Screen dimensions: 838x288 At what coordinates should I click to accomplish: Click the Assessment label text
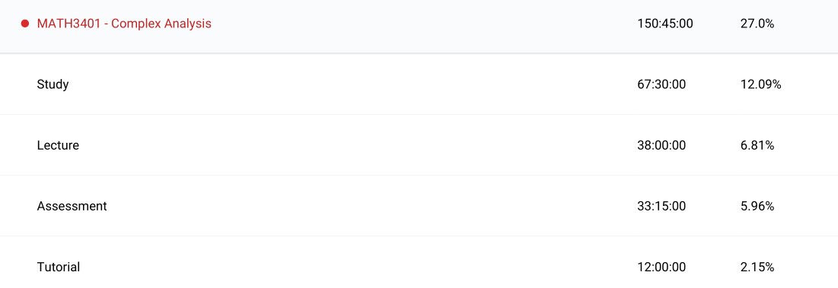click(x=72, y=206)
